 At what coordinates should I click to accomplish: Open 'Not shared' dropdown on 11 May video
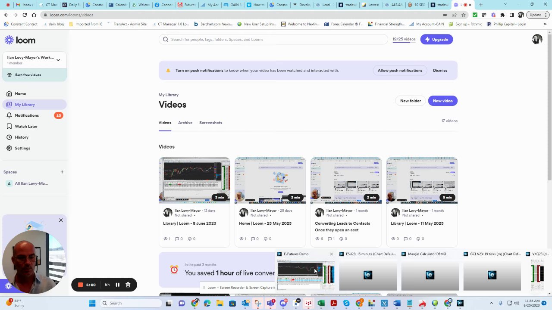pyautogui.click(x=412, y=215)
